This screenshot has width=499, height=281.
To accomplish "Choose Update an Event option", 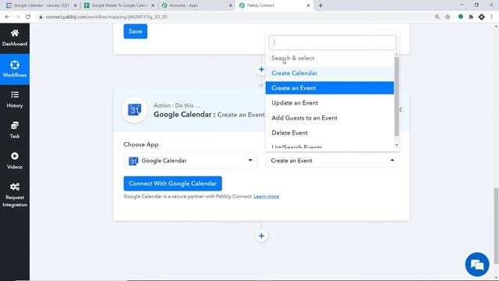I will pyautogui.click(x=329, y=103).
